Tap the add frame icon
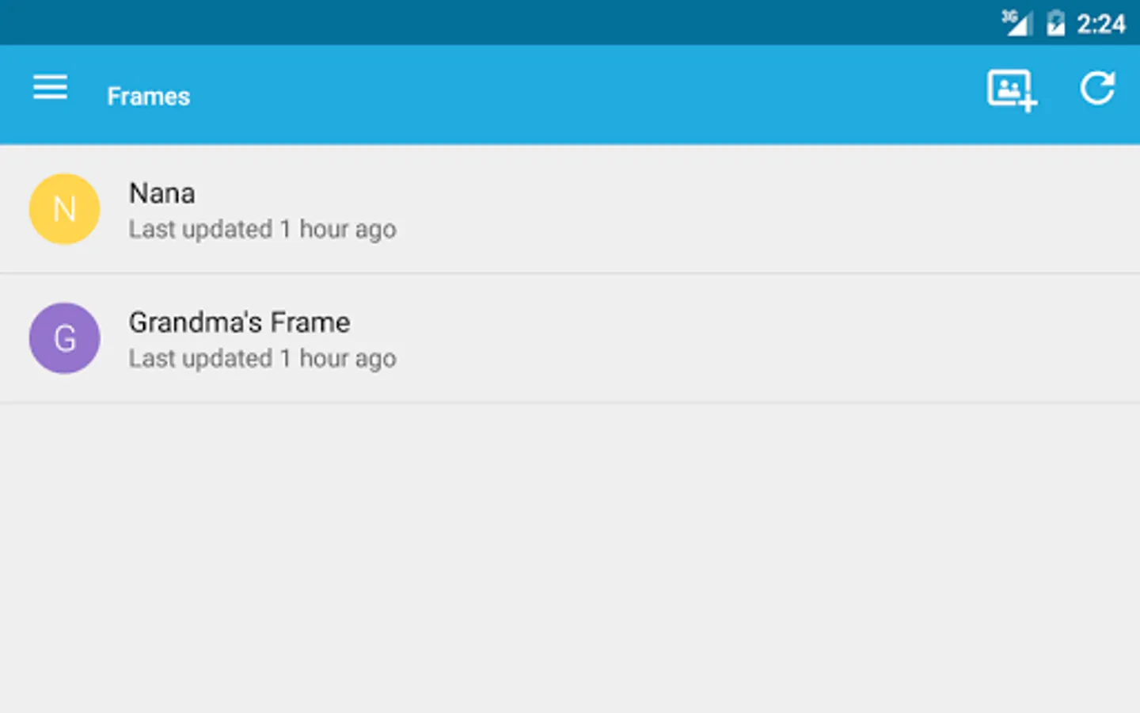This screenshot has height=713, width=1140. [x=1011, y=90]
